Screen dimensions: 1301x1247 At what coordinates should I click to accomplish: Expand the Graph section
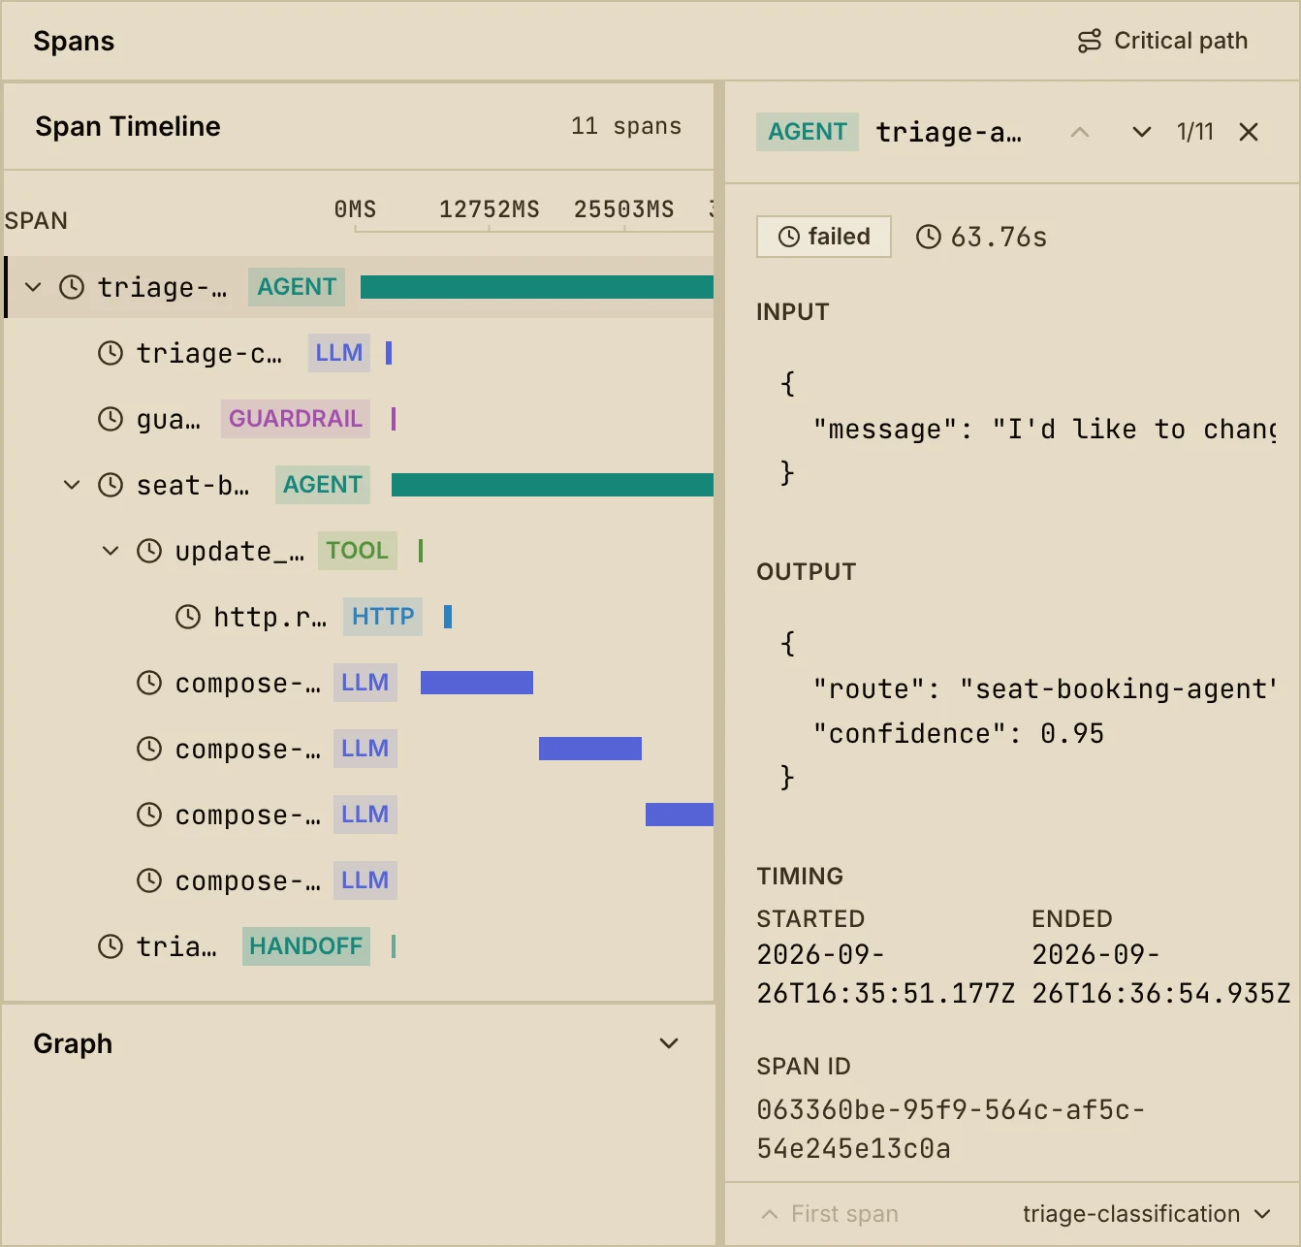669,1043
